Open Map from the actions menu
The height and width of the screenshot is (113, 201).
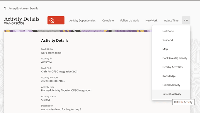[171, 49]
